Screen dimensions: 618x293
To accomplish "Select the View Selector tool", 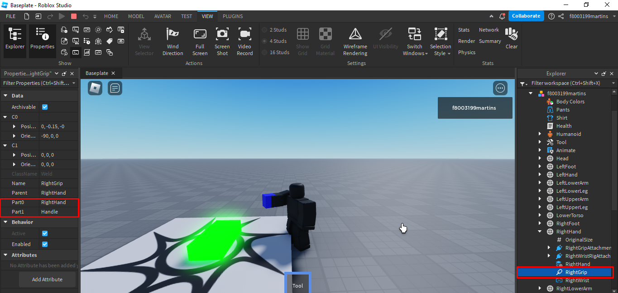I will (x=144, y=41).
